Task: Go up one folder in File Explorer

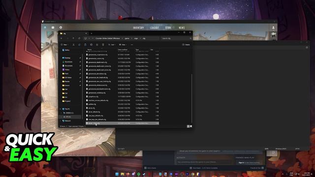Action: tap(73, 38)
